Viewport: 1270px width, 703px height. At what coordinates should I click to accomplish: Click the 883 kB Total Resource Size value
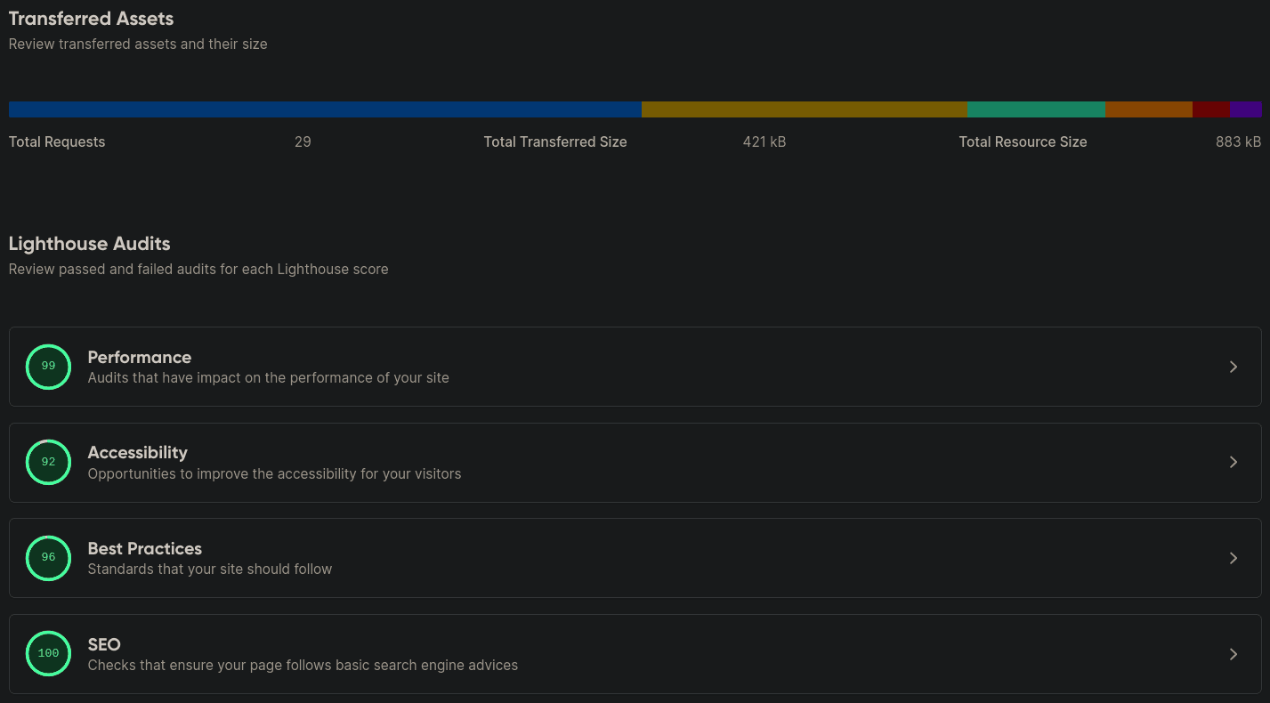(x=1238, y=141)
